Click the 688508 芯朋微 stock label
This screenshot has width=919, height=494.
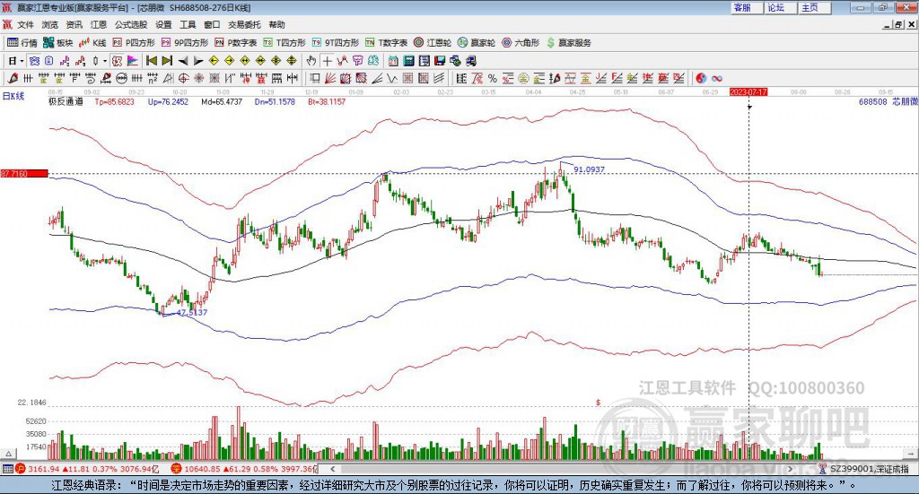[x=888, y=101]
